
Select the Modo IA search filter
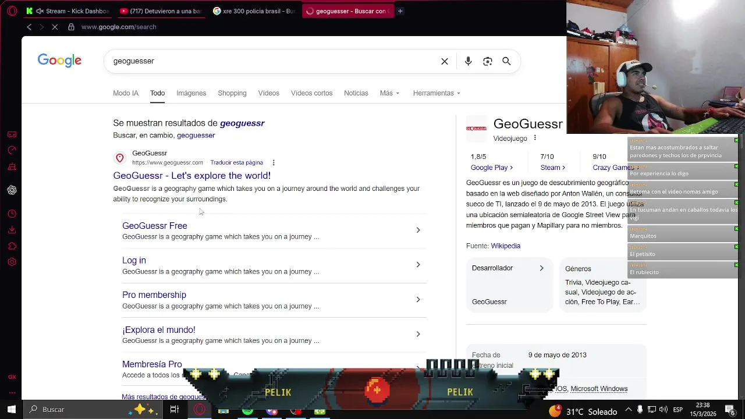coord(126,93)
